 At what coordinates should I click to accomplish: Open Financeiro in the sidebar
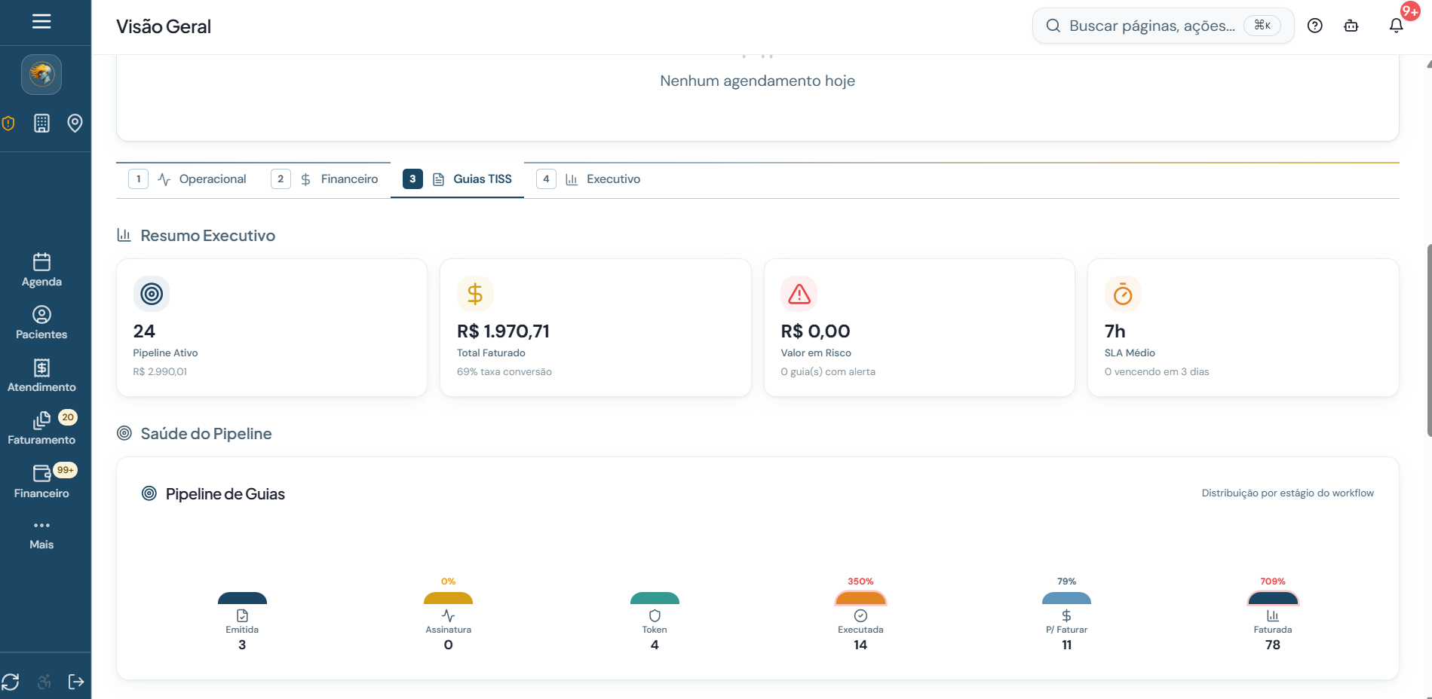[x=41, y=482]
